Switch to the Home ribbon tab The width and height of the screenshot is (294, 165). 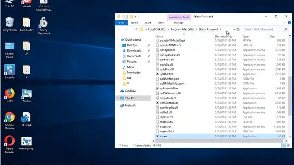134,22
